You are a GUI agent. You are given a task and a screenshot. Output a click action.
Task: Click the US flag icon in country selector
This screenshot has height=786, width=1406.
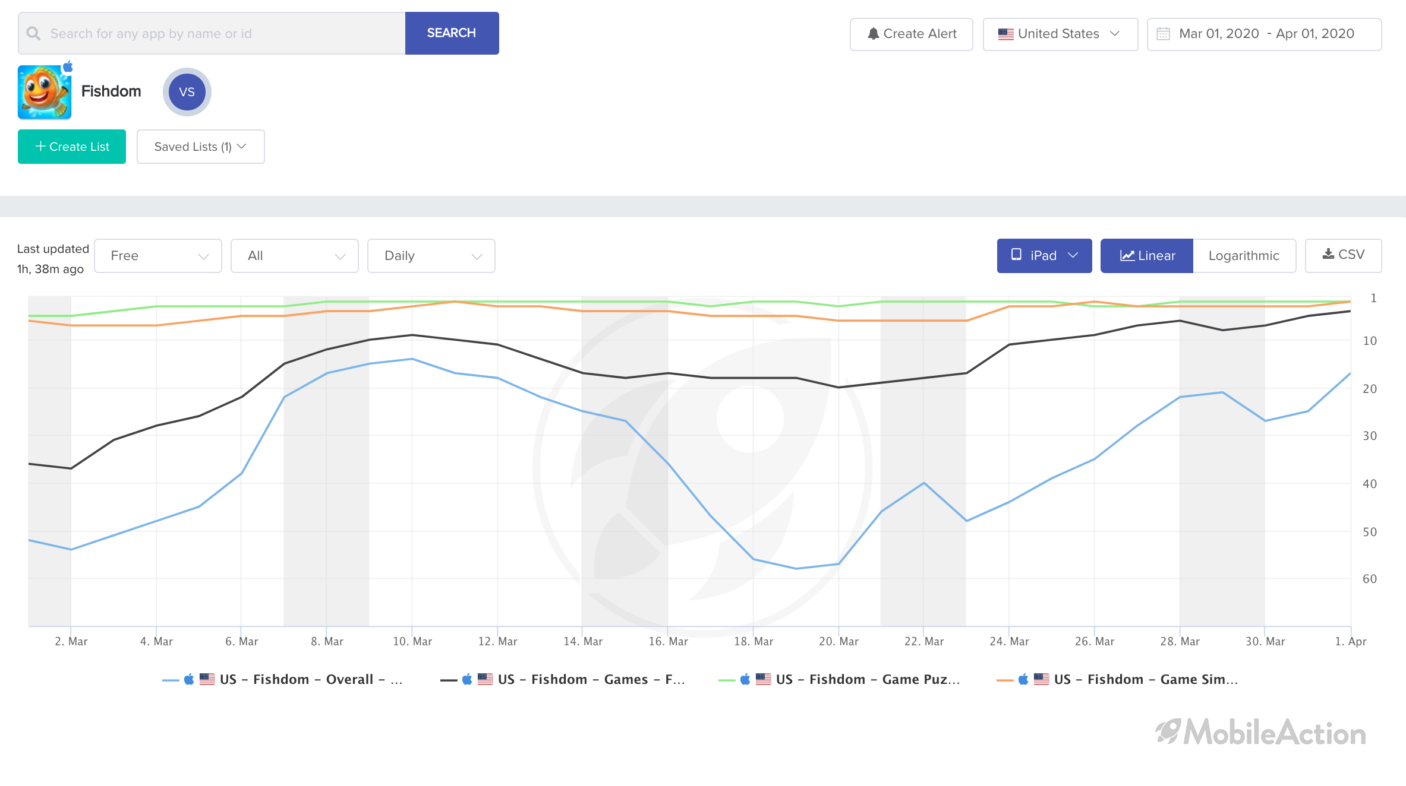(x=1005, y=34)
